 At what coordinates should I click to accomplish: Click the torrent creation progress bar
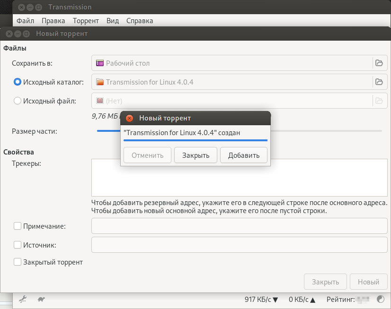click(x=195, y=140)
